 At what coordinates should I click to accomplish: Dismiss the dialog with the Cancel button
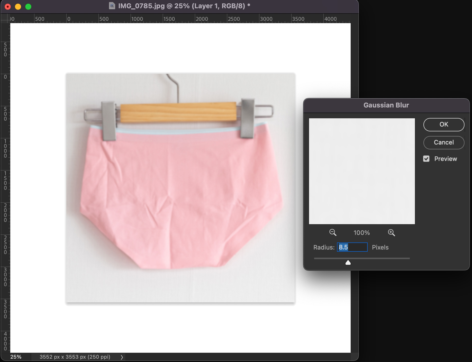[444, 142]
